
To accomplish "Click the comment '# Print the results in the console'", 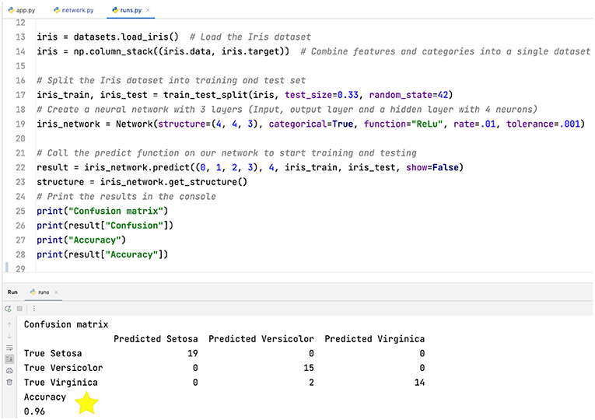I will click(x=126, y=197).
